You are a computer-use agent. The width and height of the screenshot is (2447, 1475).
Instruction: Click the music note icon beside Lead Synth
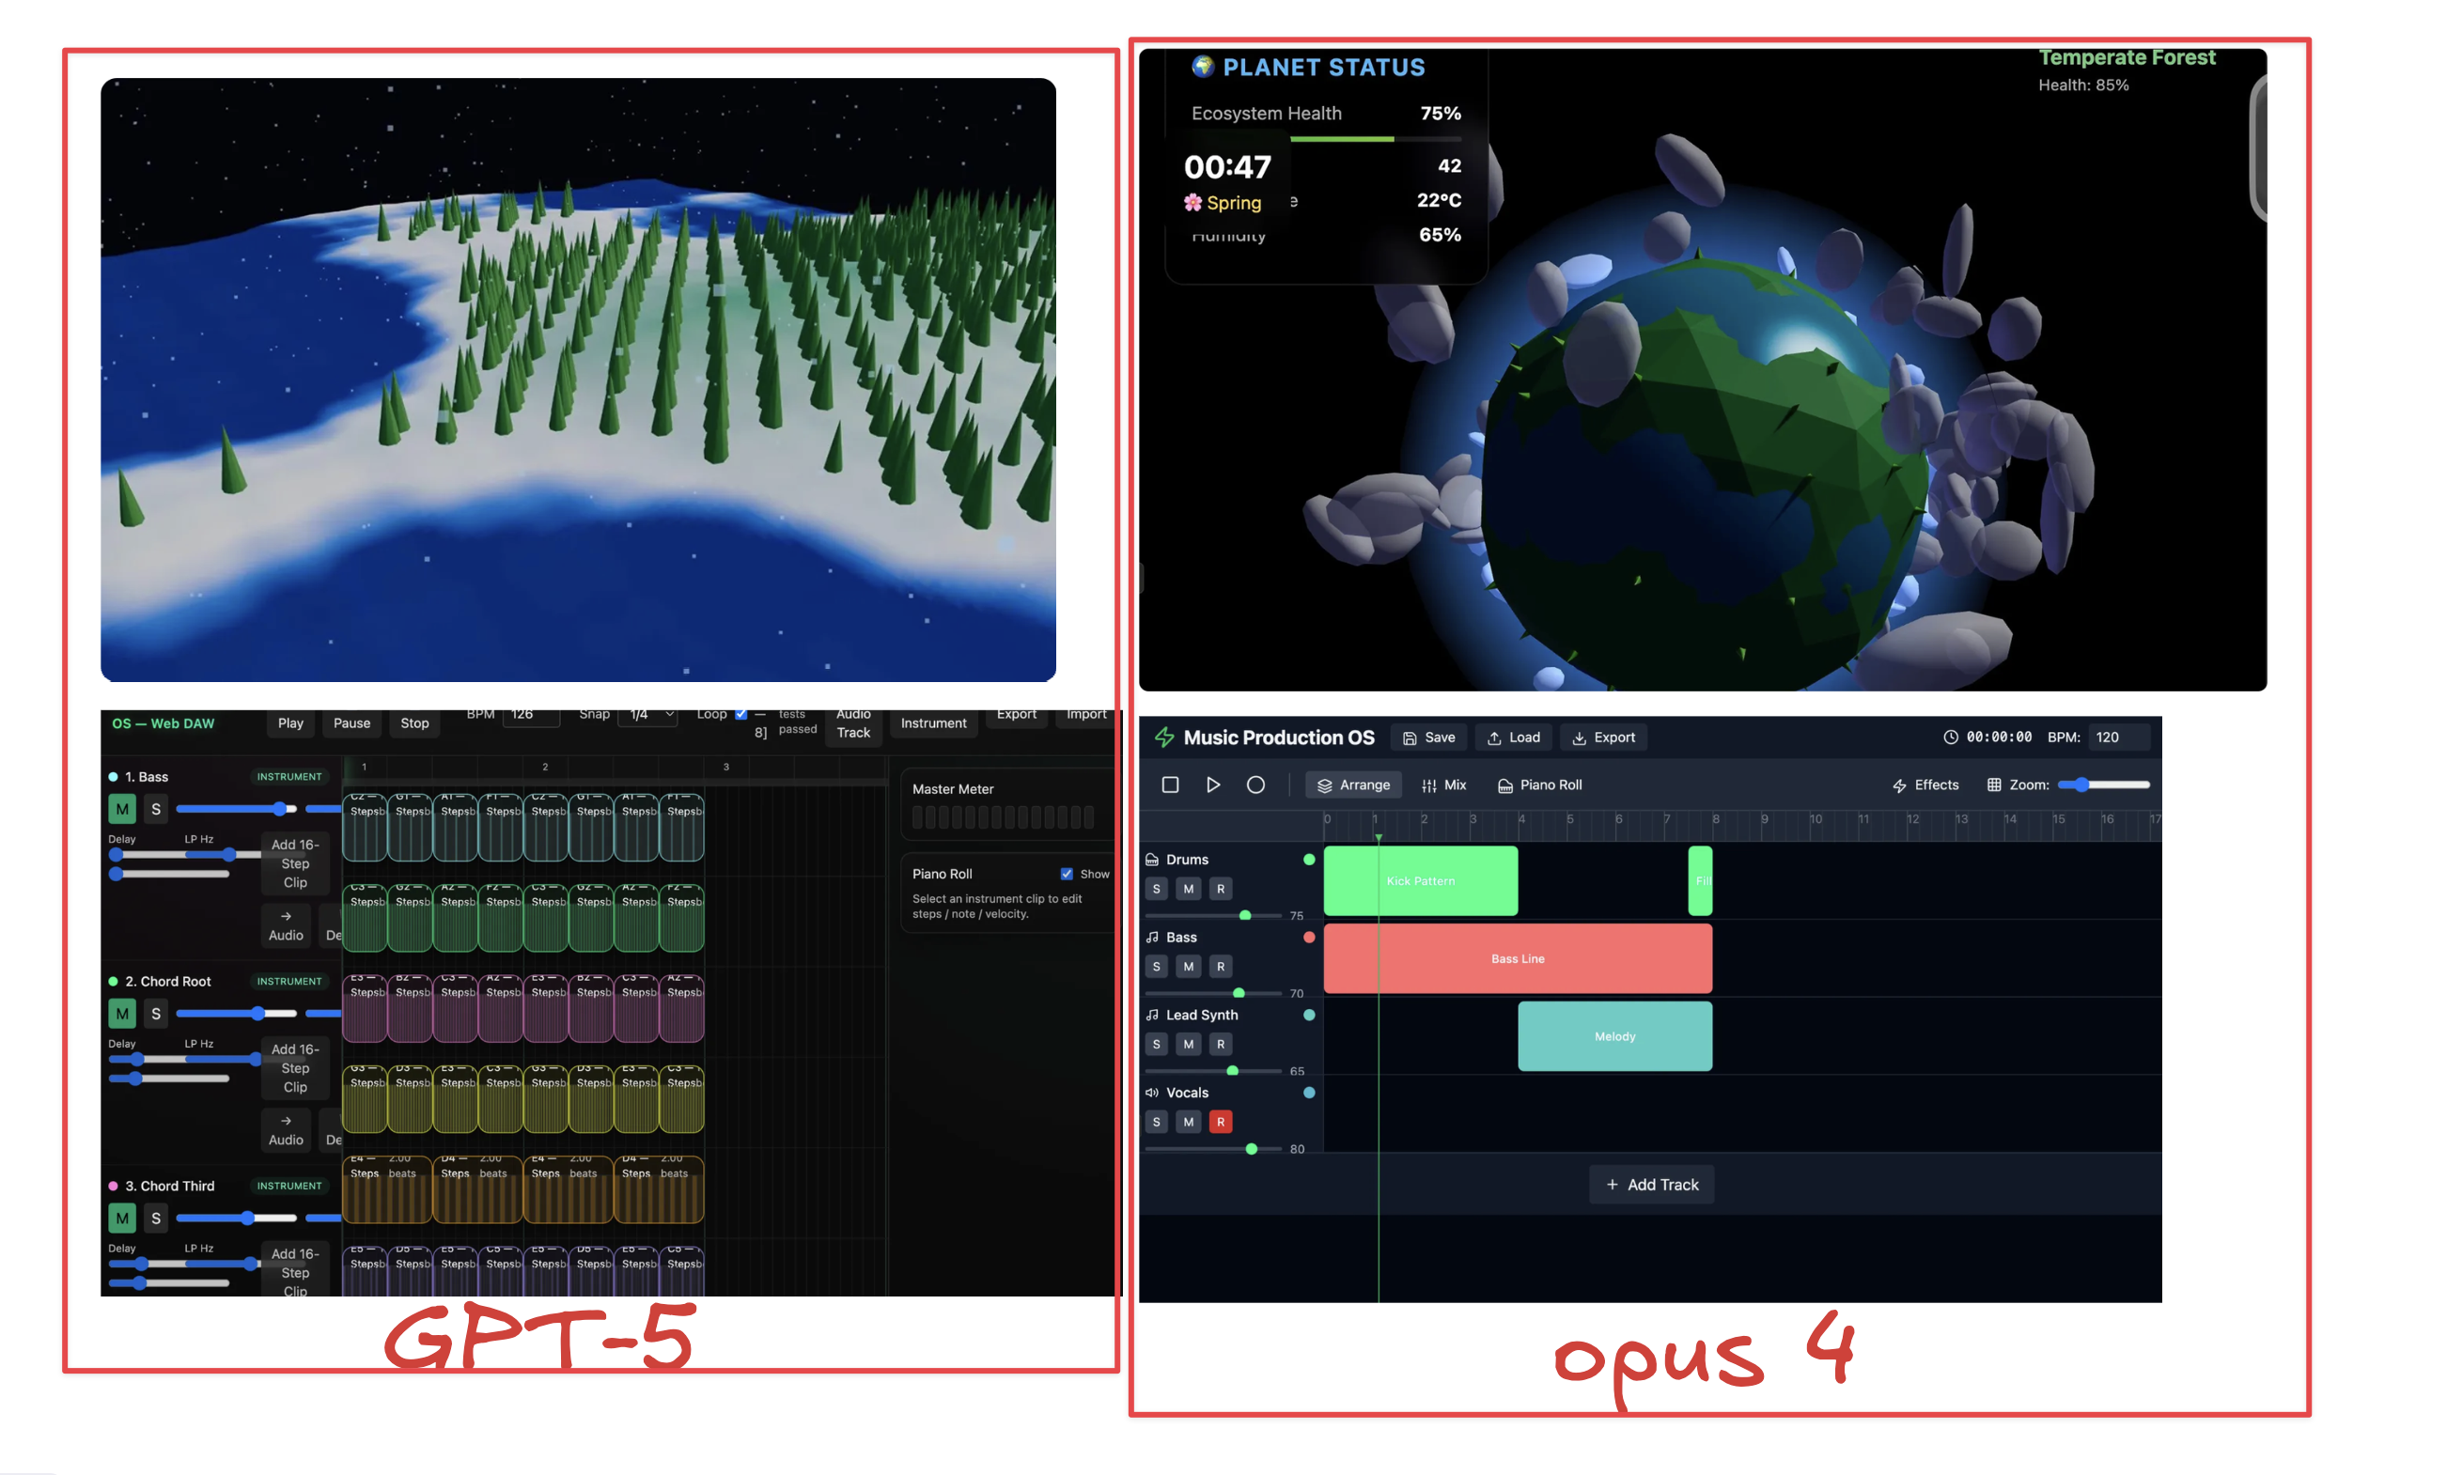tap(1152, 1016)
